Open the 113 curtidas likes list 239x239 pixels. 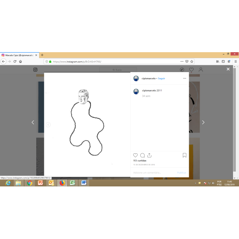pos(140,161)
